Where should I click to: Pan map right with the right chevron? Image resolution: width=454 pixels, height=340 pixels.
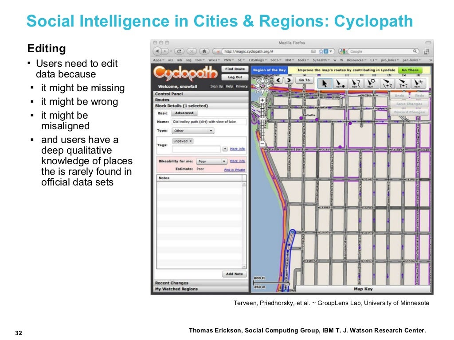click(x=289, y=80)
